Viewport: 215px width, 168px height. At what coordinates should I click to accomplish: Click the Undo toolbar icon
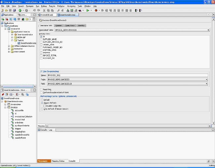[34, 11]
